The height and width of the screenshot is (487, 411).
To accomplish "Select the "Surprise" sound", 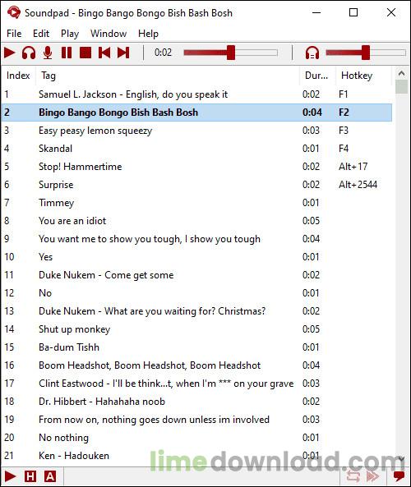I will click(196, 185).
